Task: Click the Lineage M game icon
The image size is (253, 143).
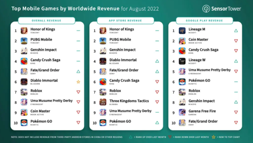Action: click(x=182, y=31)
